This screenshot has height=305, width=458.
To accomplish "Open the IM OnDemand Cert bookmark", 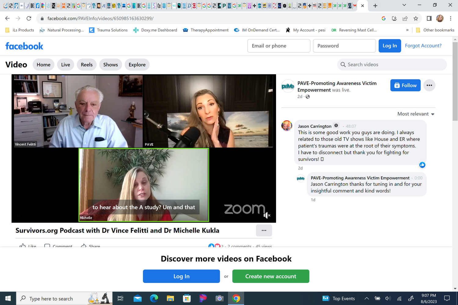I will click(x=257, y=30).
